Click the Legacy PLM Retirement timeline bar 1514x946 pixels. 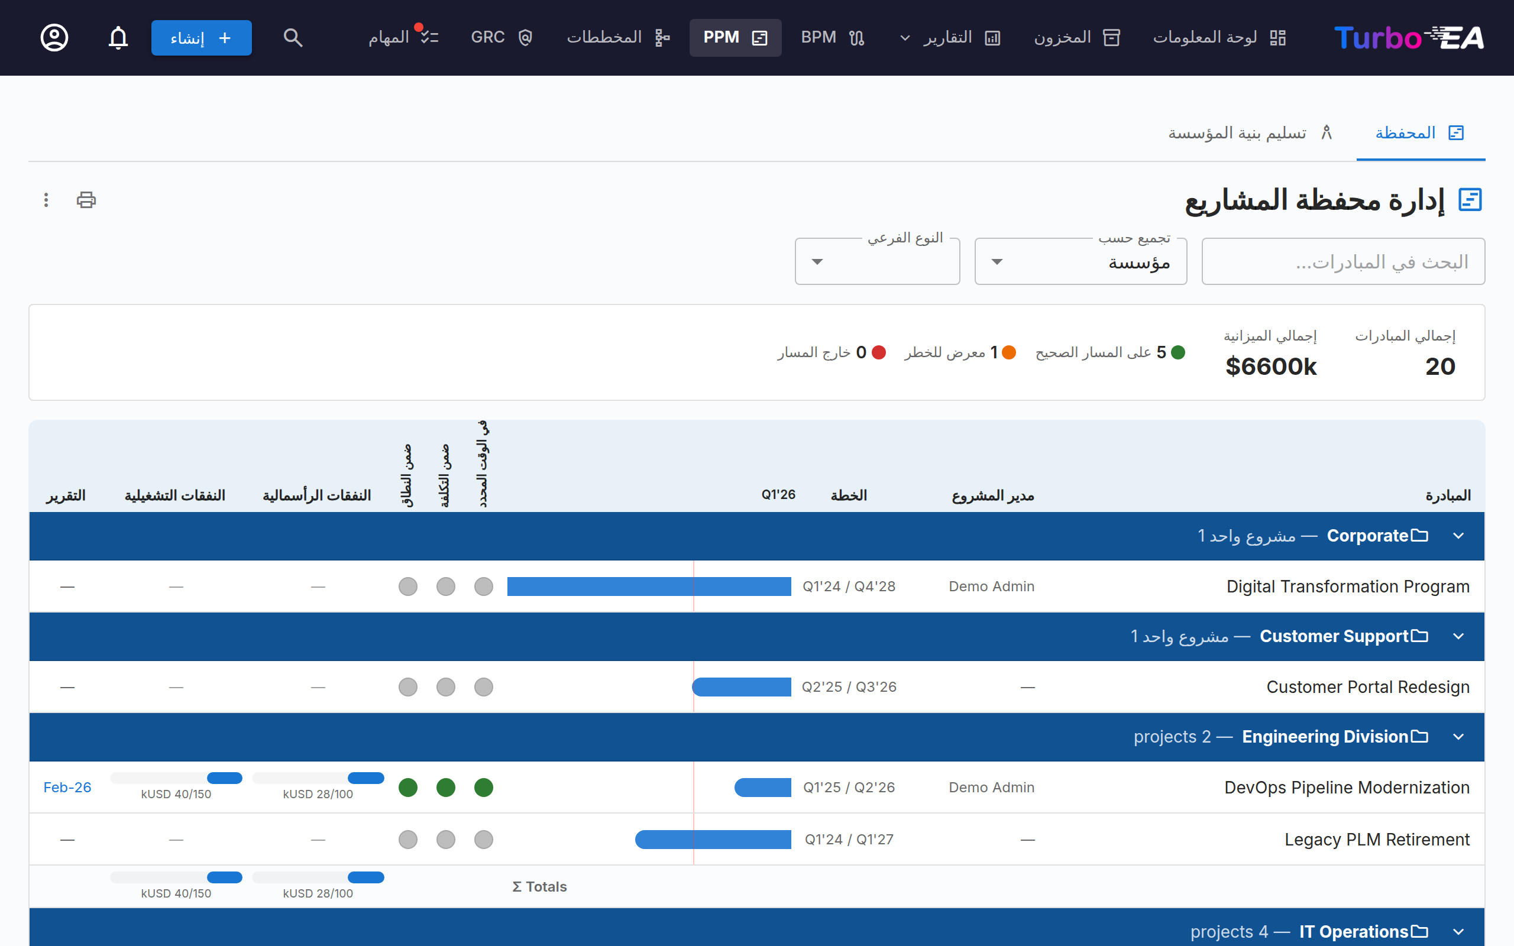tap(713, 840)
